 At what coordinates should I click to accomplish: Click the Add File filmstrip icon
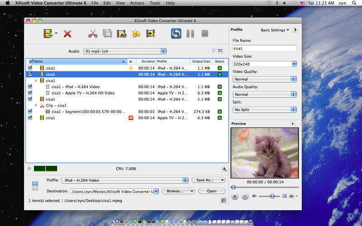click(48, 33)
